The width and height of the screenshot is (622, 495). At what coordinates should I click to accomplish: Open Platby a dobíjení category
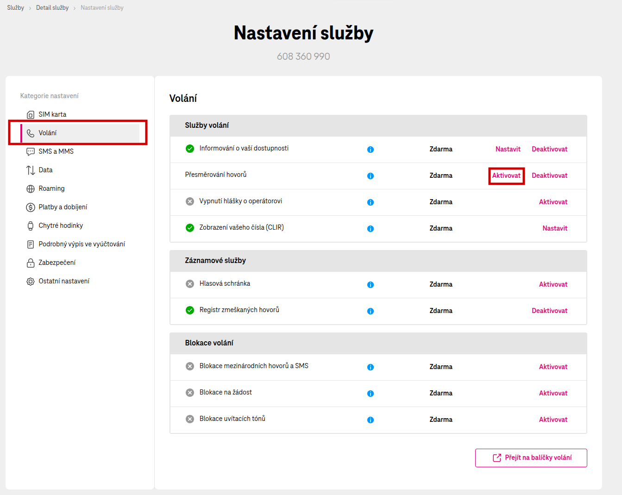(x=63, y=207)
